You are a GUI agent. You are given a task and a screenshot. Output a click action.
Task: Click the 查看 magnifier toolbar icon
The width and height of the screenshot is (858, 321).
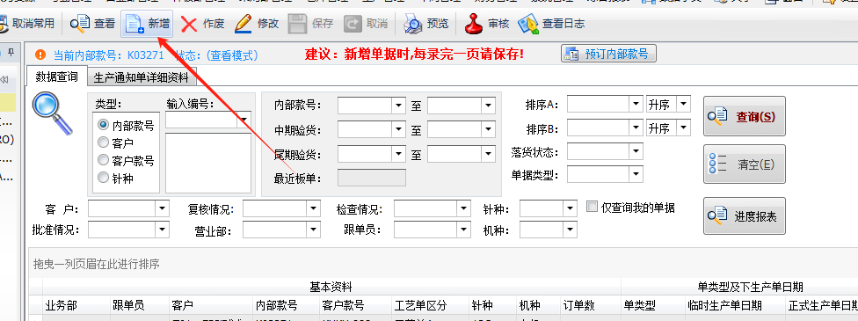click(80, 24)
